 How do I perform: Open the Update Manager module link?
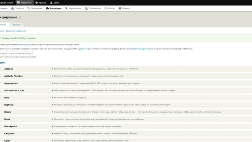pos(142,49)
